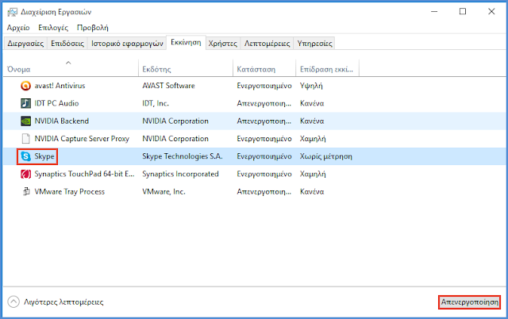
Task: Click the Skype startup entry icon
Action: (x=26, y=156)
